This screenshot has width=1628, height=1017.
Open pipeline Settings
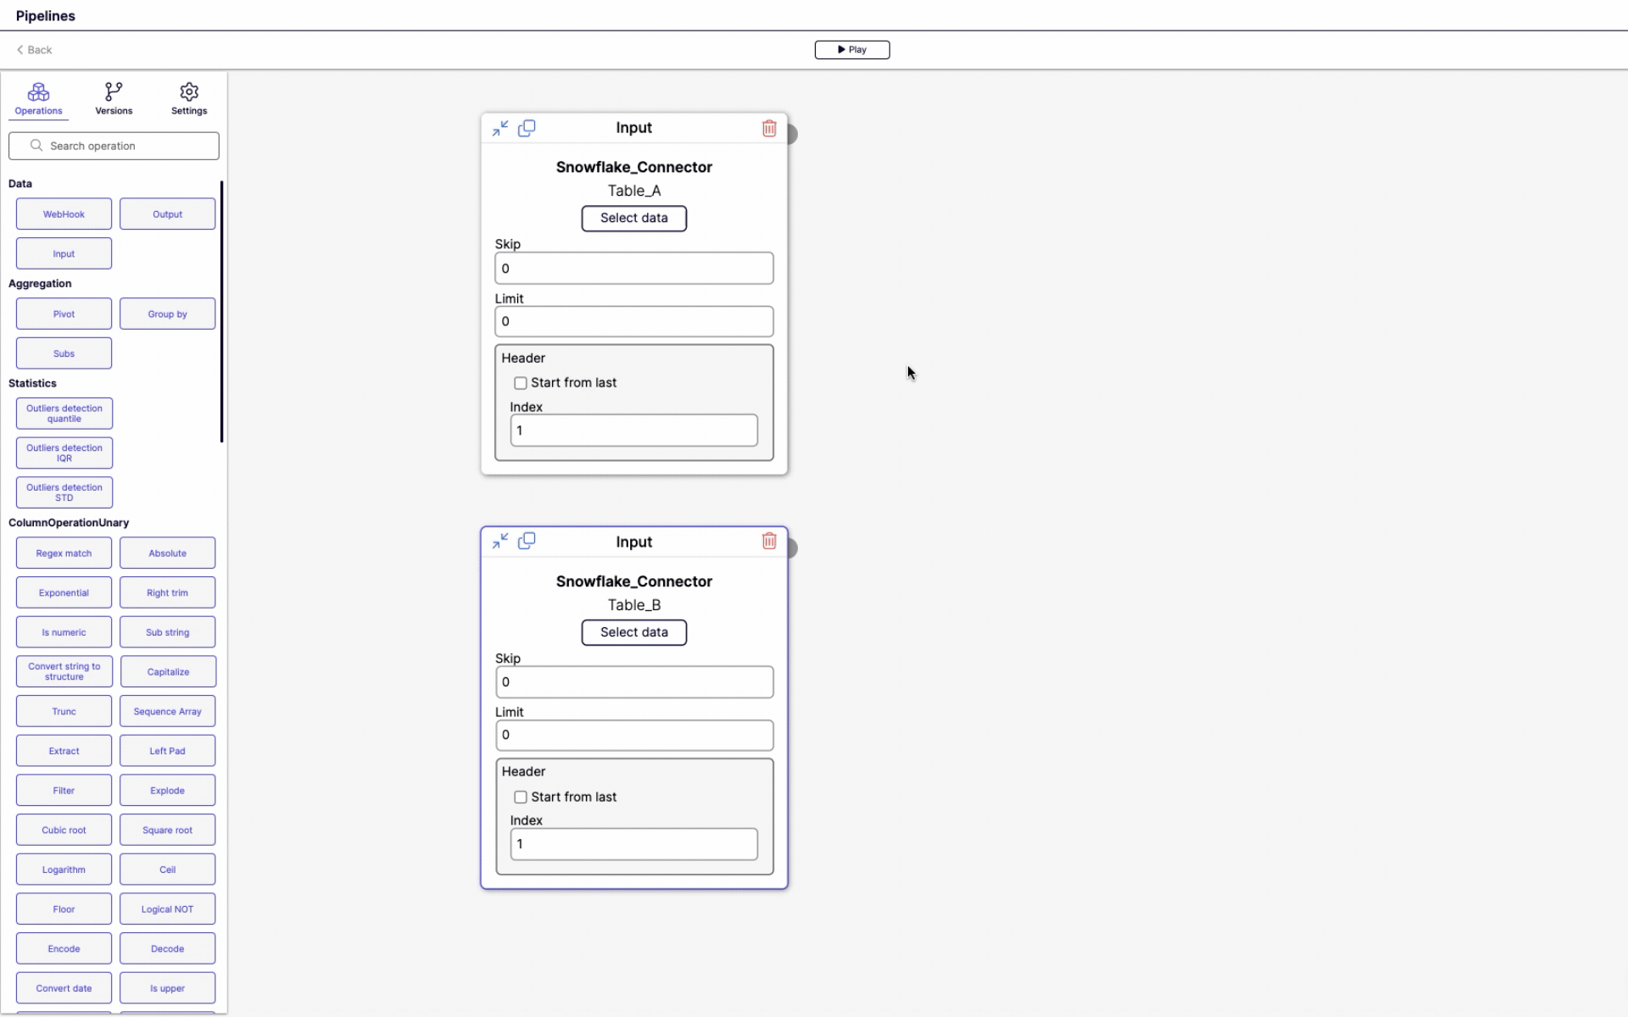[x=188, y=97]
